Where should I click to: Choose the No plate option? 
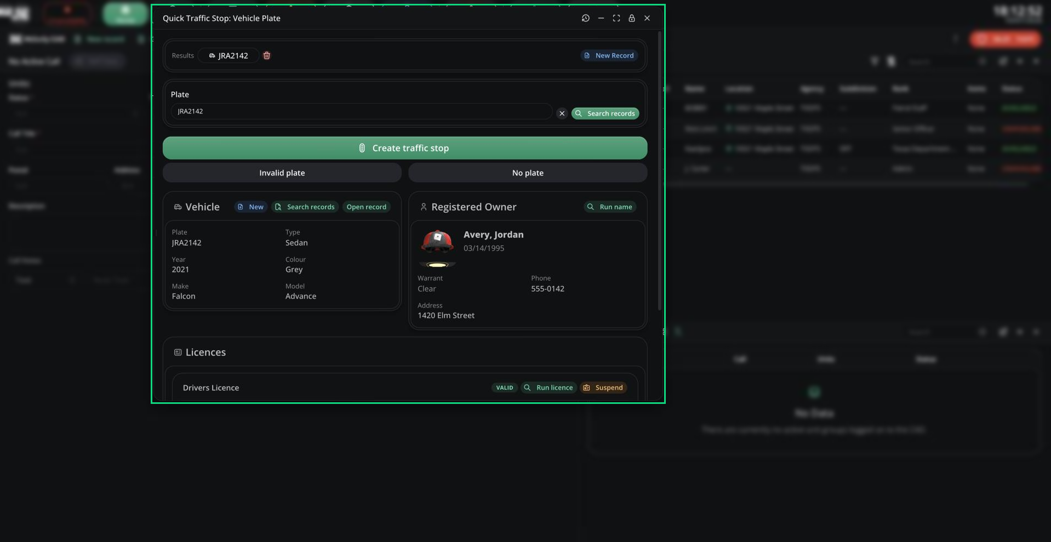pyautogui.click(x=528, y=173)
